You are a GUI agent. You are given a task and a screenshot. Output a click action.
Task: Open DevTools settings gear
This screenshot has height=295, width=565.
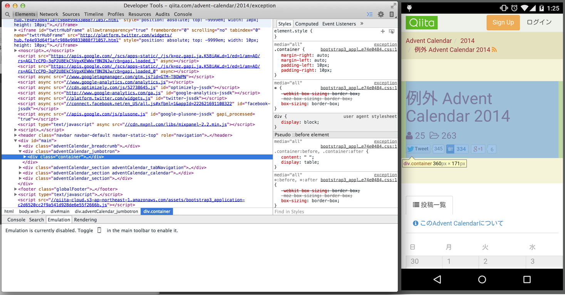point(381,14)
